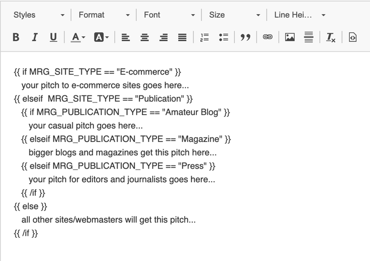This screenshot has width=370, height=261.
Task: Open the Size dropdown
Action: coord(234,15)
